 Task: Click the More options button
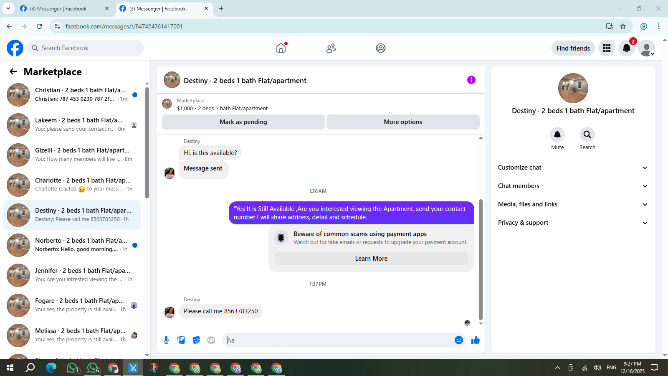click(403, 122)
